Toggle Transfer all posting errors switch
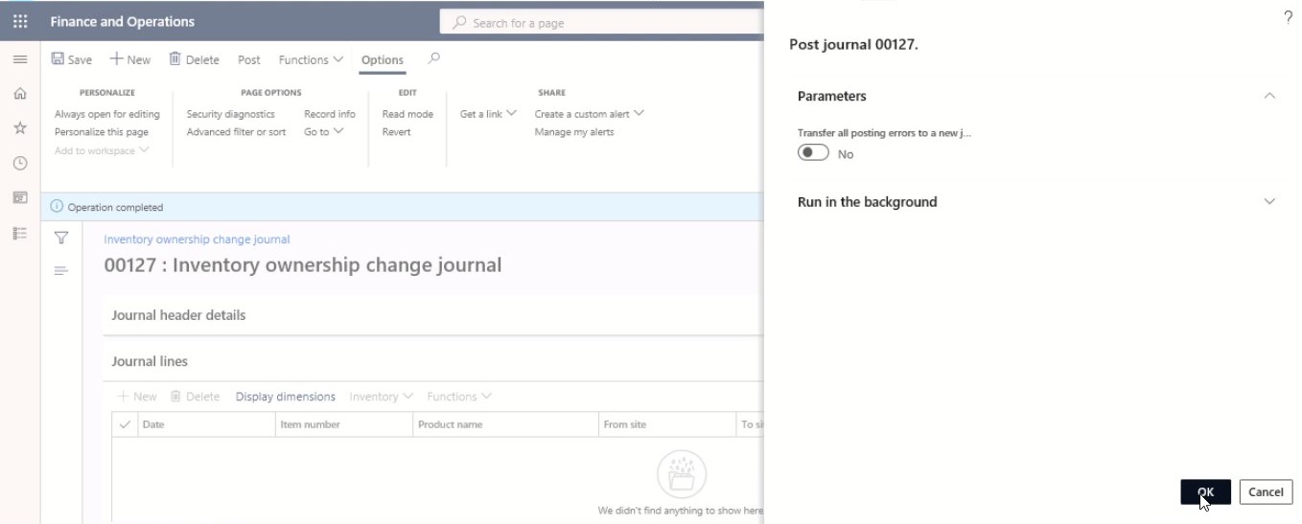The height and width of the screenshot is (524, 1302). click(813, 153)
